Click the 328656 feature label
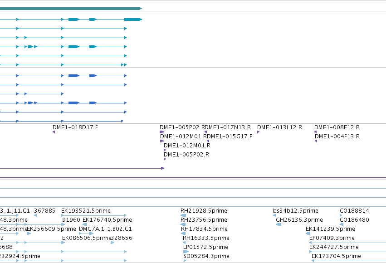The width and height of the screenshot is (386, 263). coord(122,238)
